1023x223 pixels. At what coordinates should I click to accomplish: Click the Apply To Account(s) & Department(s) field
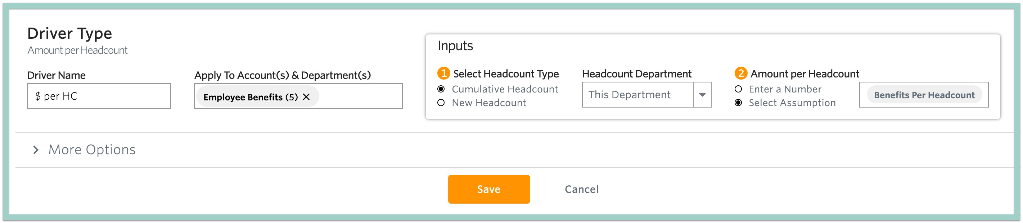coord(298,96)
